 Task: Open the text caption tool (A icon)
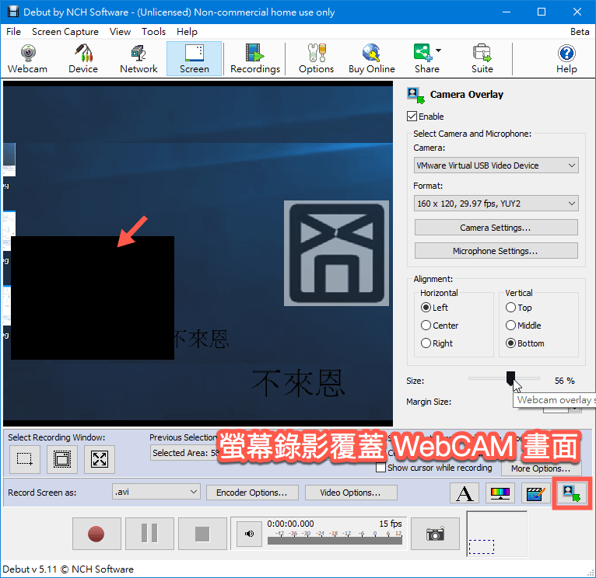click(465, 493)
